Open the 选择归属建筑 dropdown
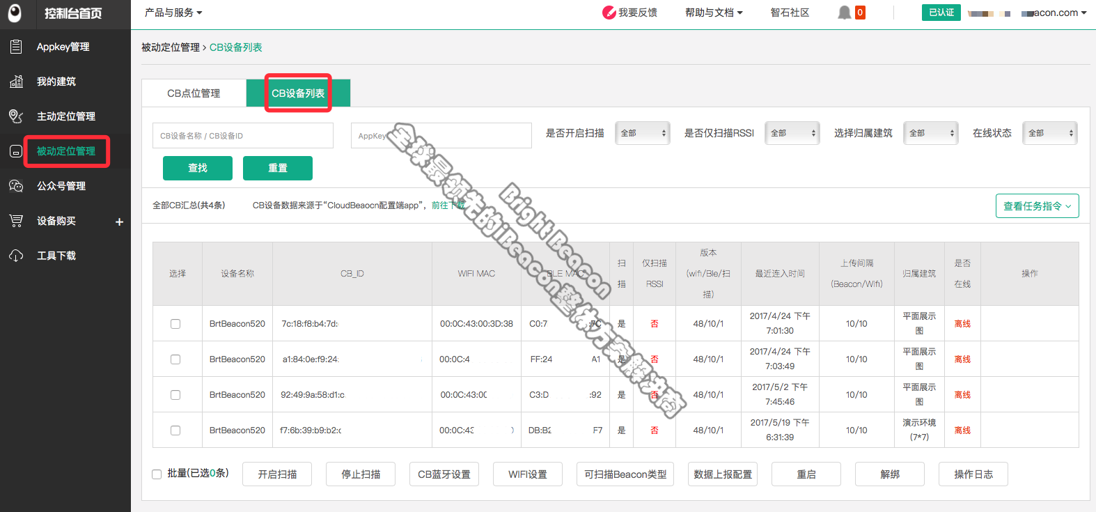This screenshot has height=512, width=1096. pyautogui.click(x=931, y=133)
